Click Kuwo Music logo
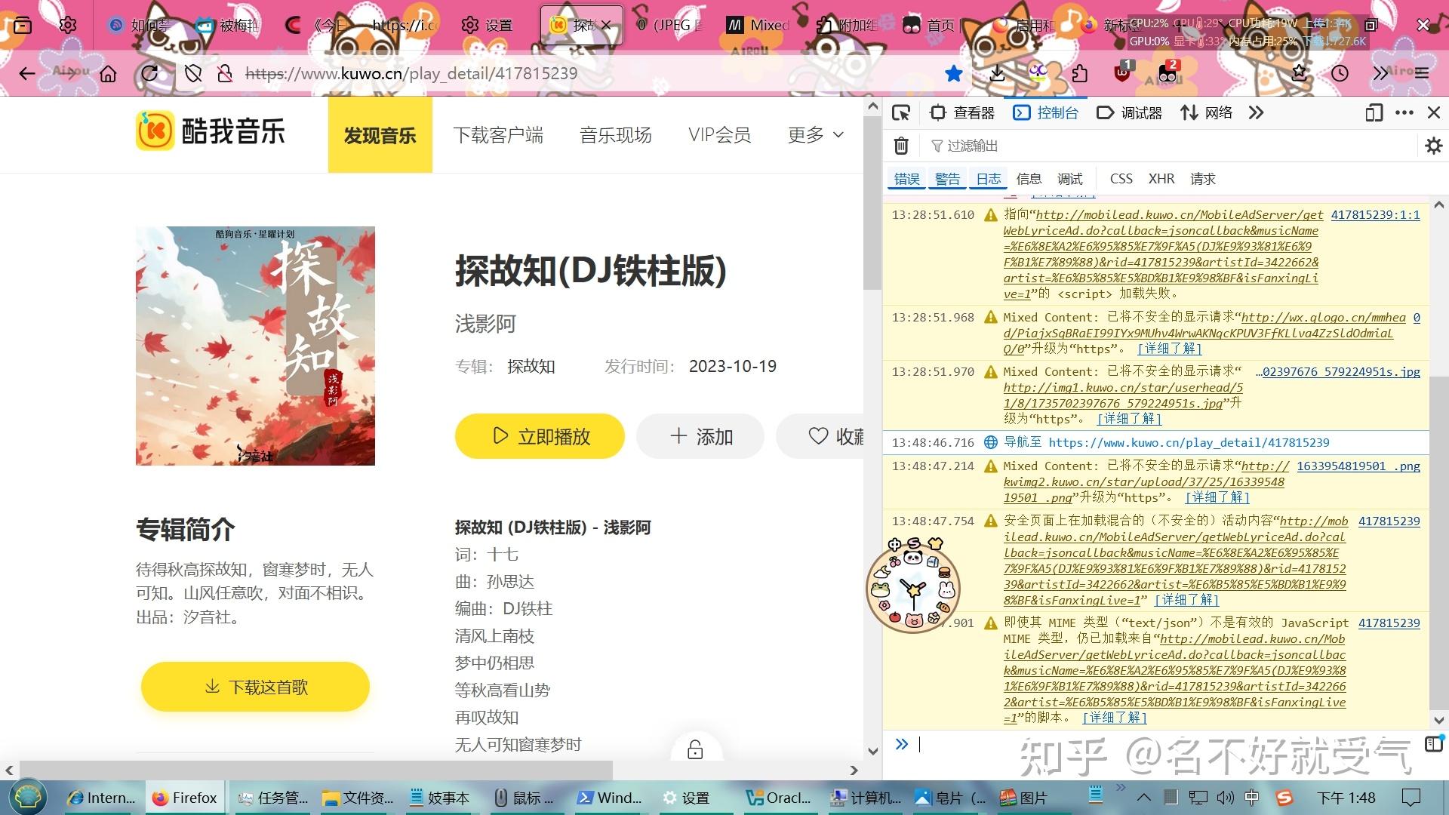 pos(211,131)
